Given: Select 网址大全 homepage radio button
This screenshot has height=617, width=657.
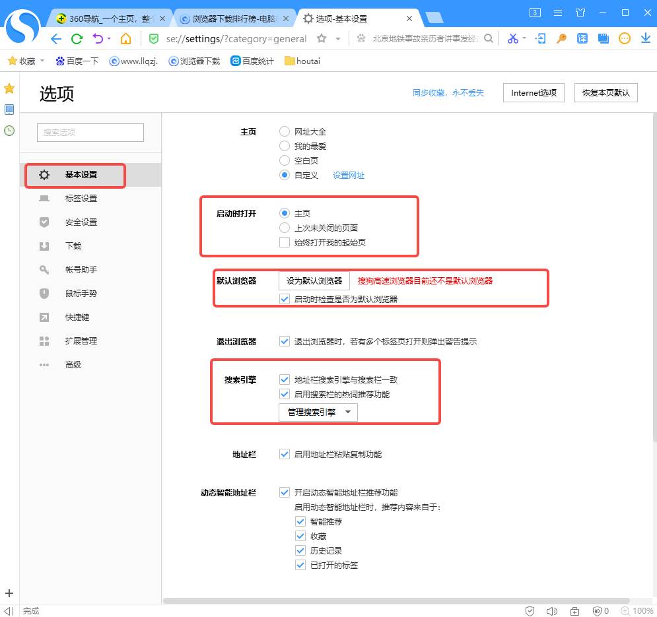Looking at the screenshot, I should (285, 131).
